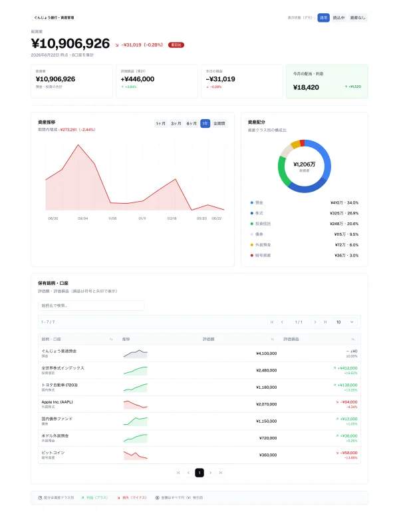Click page 1 button in bottom pager
399x518 pixels.
[199, 473]
